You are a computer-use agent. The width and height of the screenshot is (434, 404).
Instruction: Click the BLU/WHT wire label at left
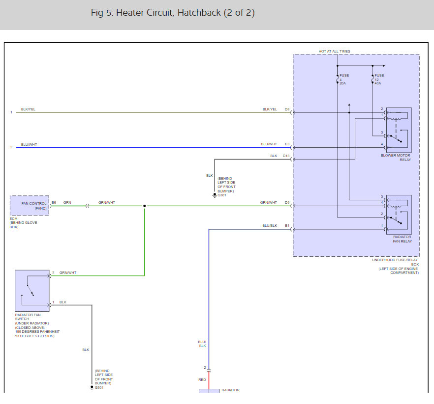tap(29, 145)
